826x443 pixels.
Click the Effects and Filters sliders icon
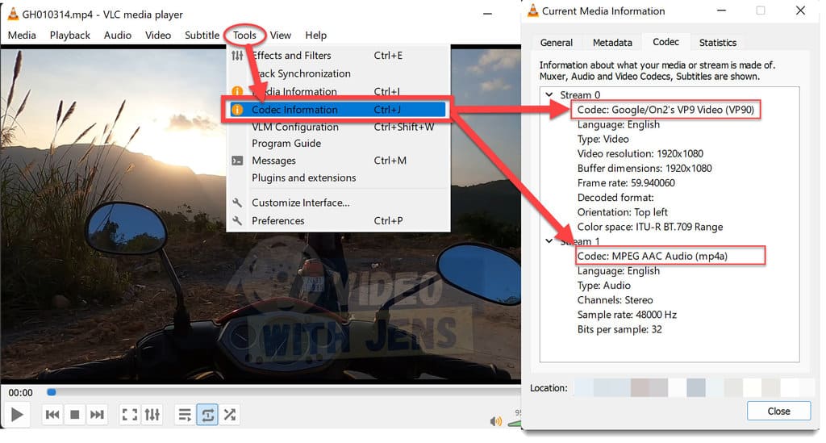click(238, 56)
